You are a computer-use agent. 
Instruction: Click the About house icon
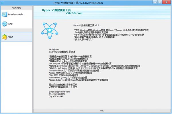point(4,37)
